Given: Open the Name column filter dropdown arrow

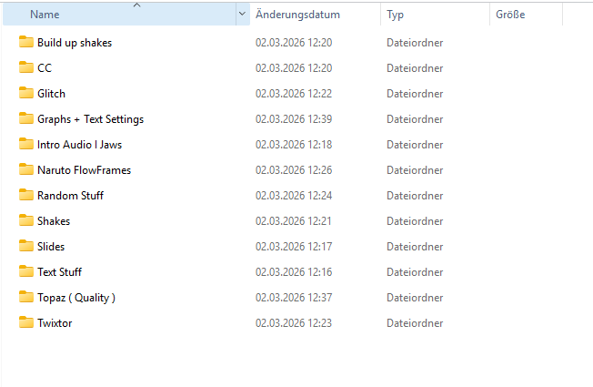Looking at the screenshot, I should 242,15.
